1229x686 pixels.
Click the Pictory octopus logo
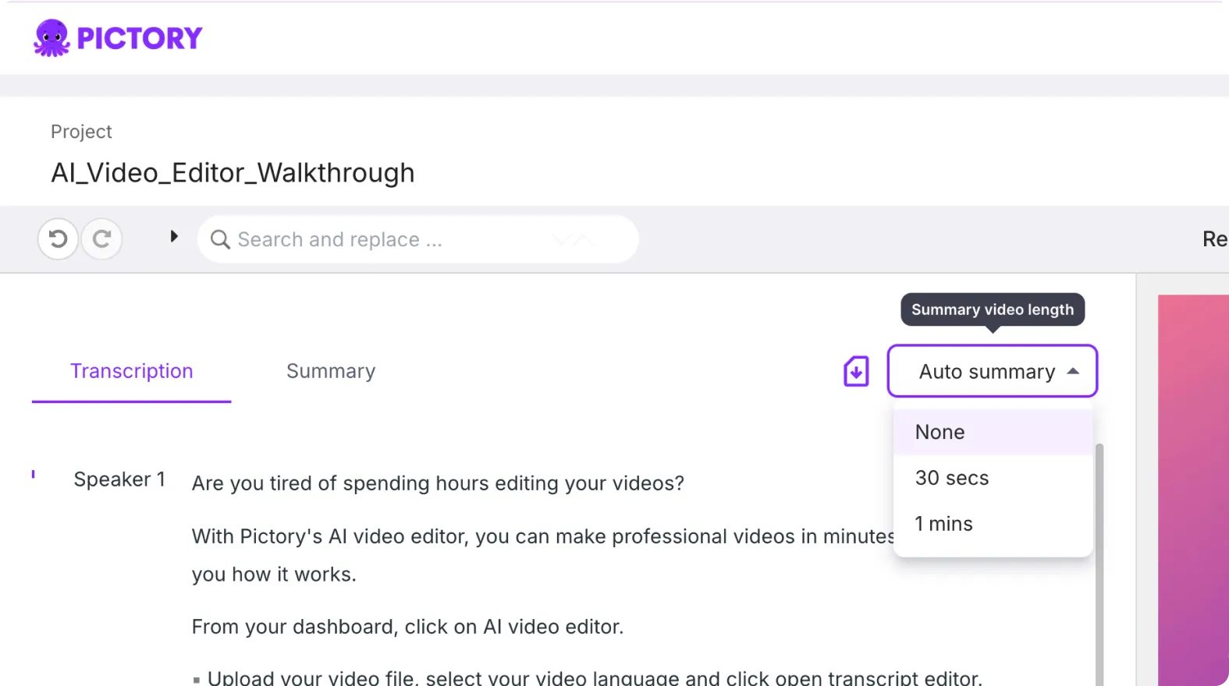[x=52, y=37]
